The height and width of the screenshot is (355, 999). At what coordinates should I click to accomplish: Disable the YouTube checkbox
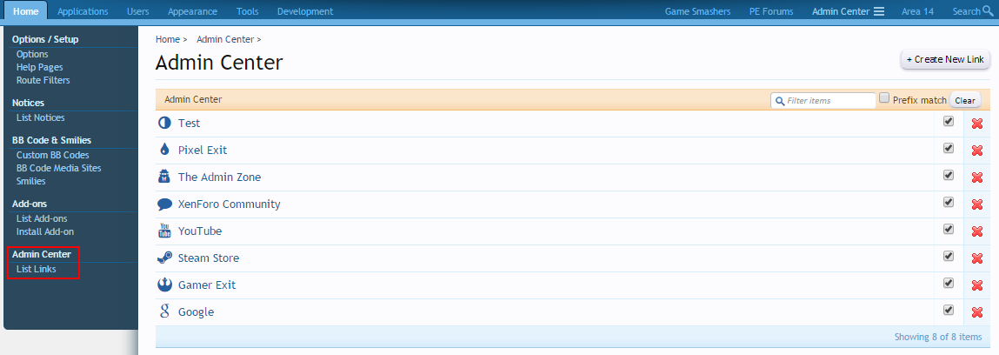tap(949, 229)
